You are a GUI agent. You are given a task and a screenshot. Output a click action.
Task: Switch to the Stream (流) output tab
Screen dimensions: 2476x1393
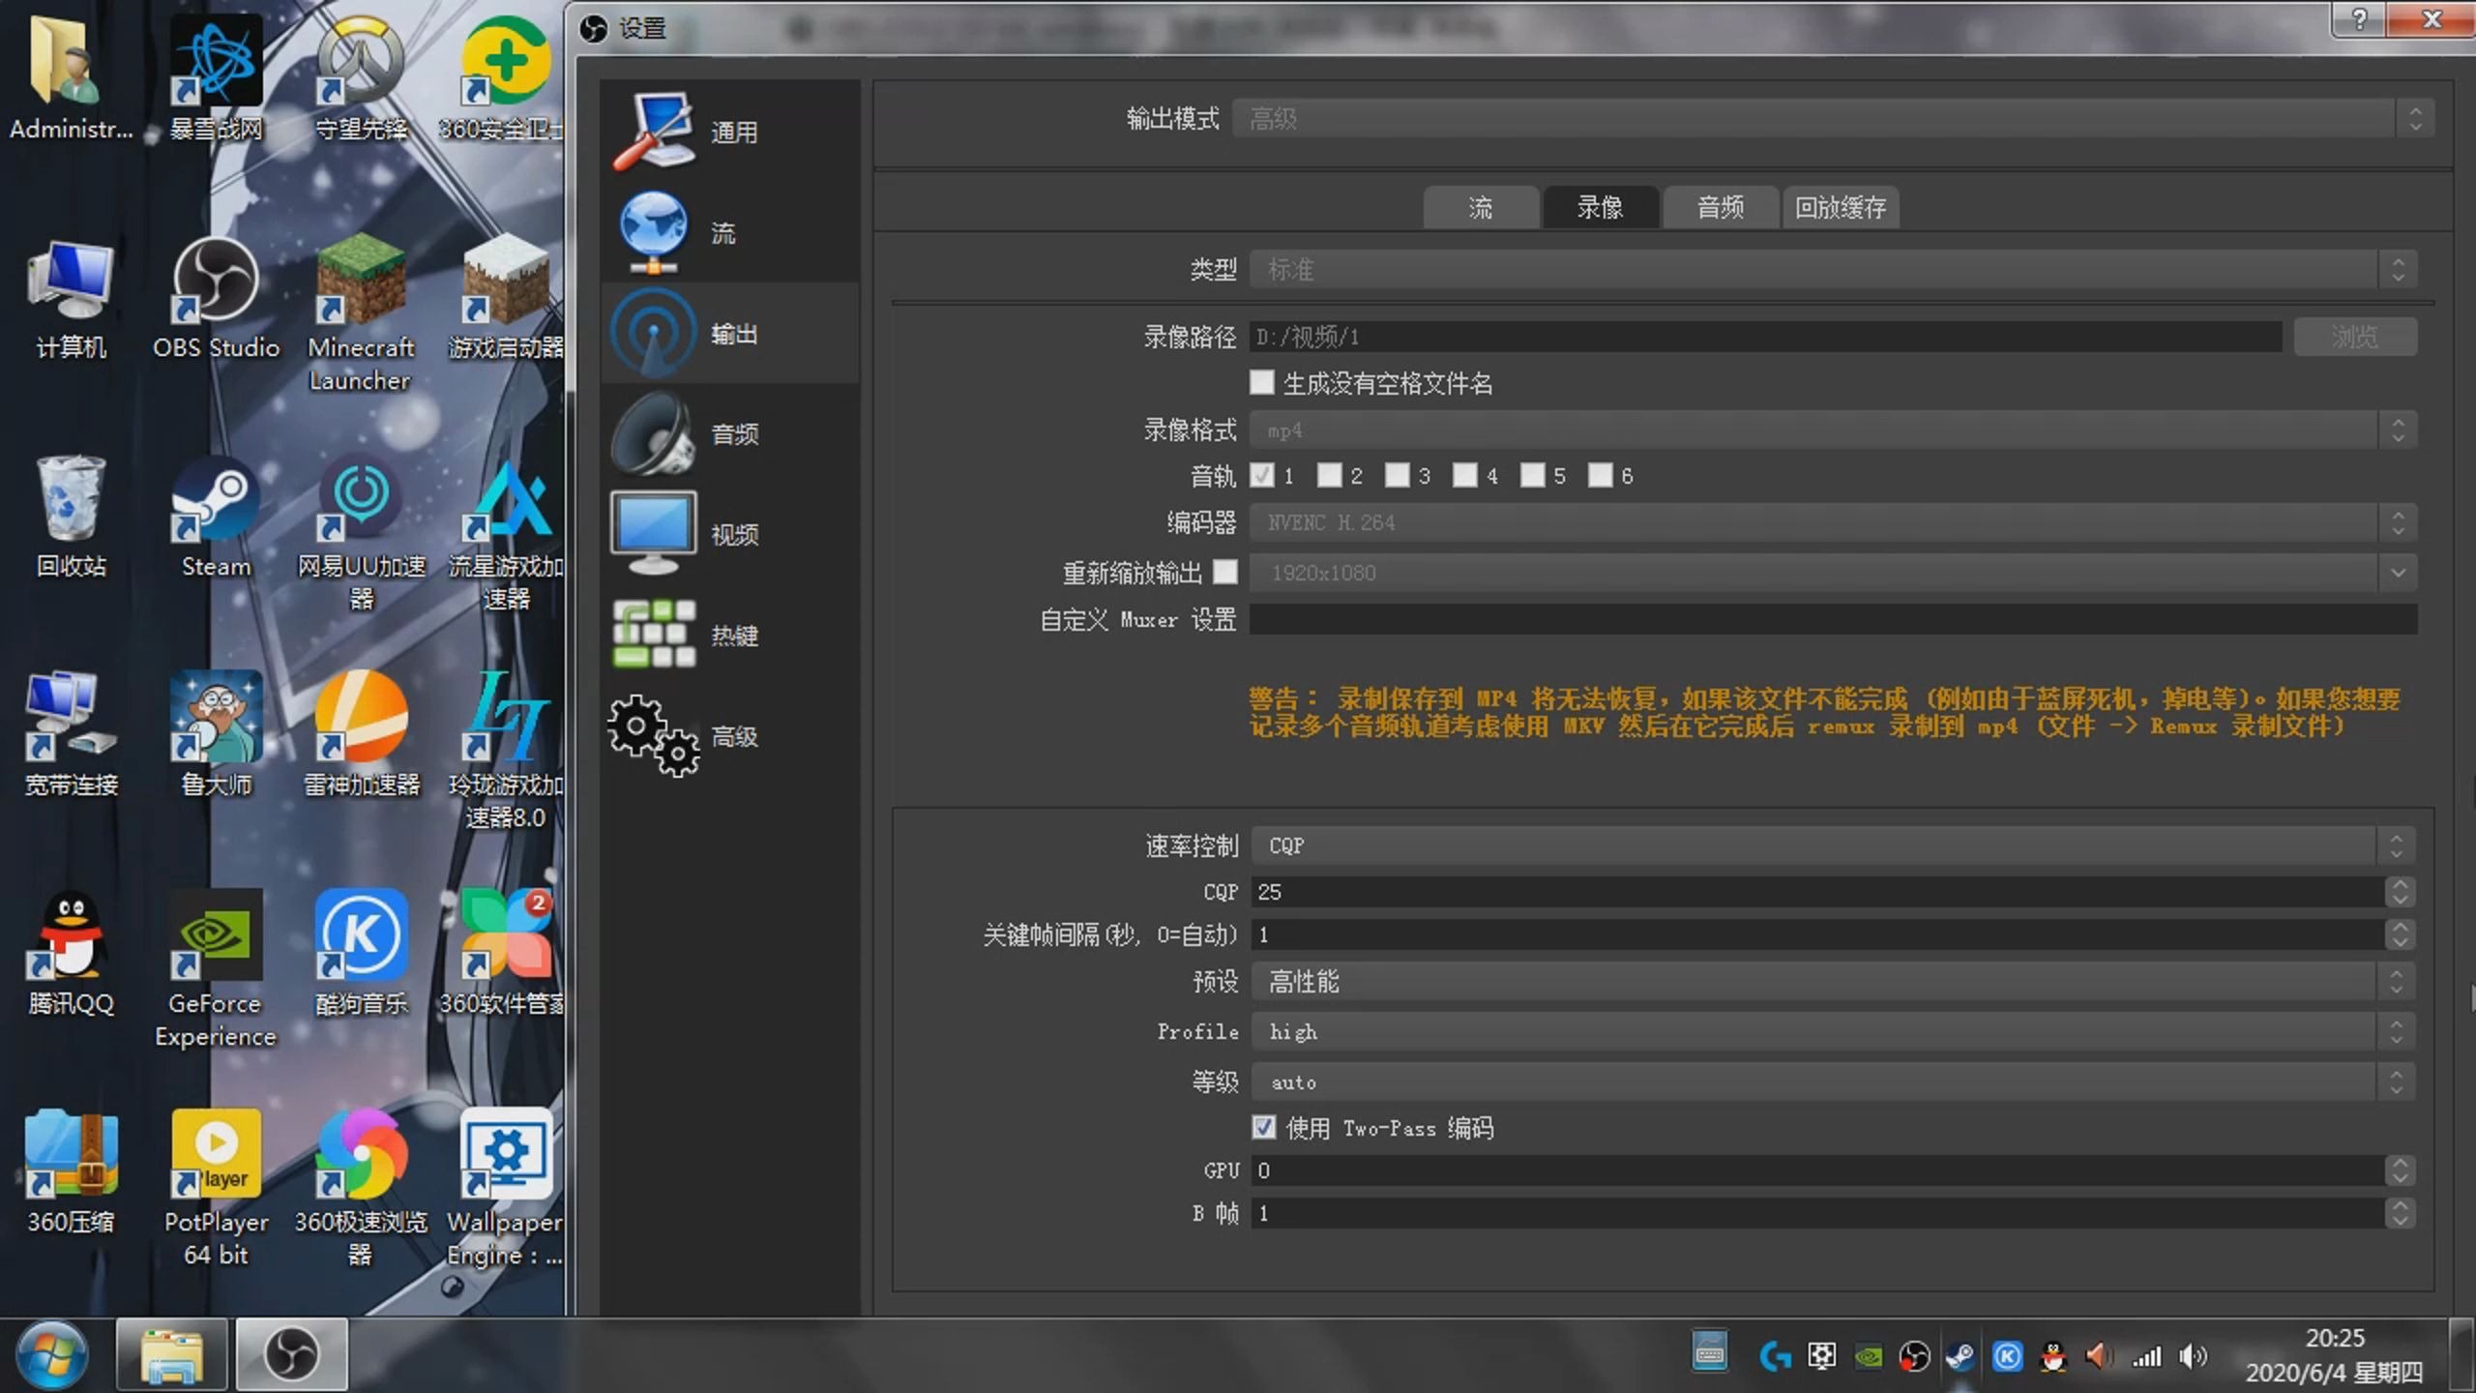[1480, 207]
